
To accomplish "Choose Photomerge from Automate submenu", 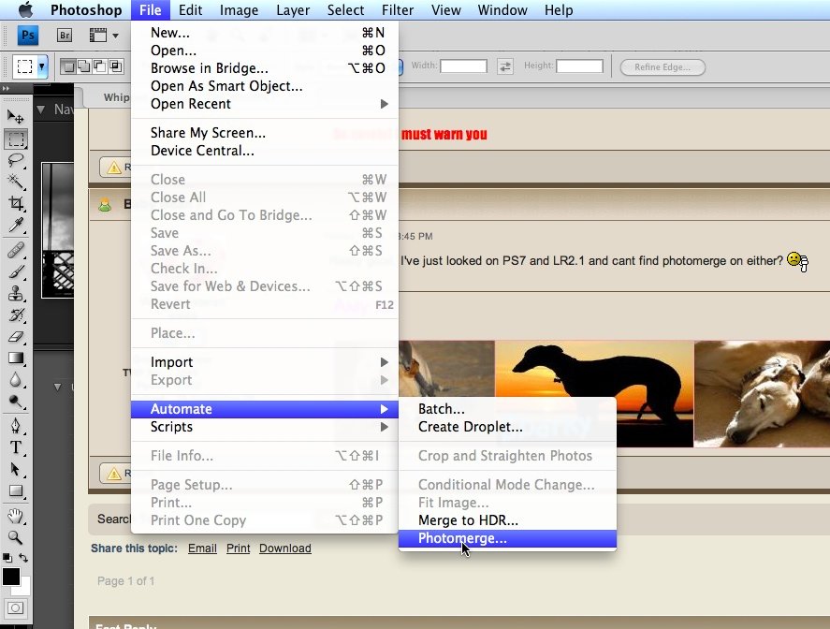I will (x=507, y=538).
